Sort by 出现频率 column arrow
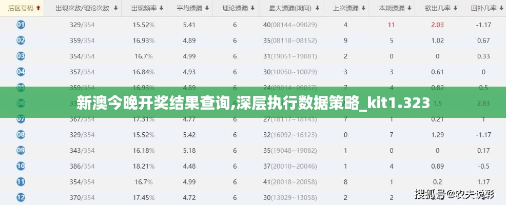The image size is (506, 205). [x=162, y=8]
